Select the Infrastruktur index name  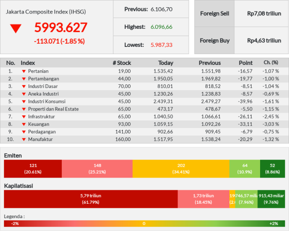pyautogui.click(x=42, y=117)
